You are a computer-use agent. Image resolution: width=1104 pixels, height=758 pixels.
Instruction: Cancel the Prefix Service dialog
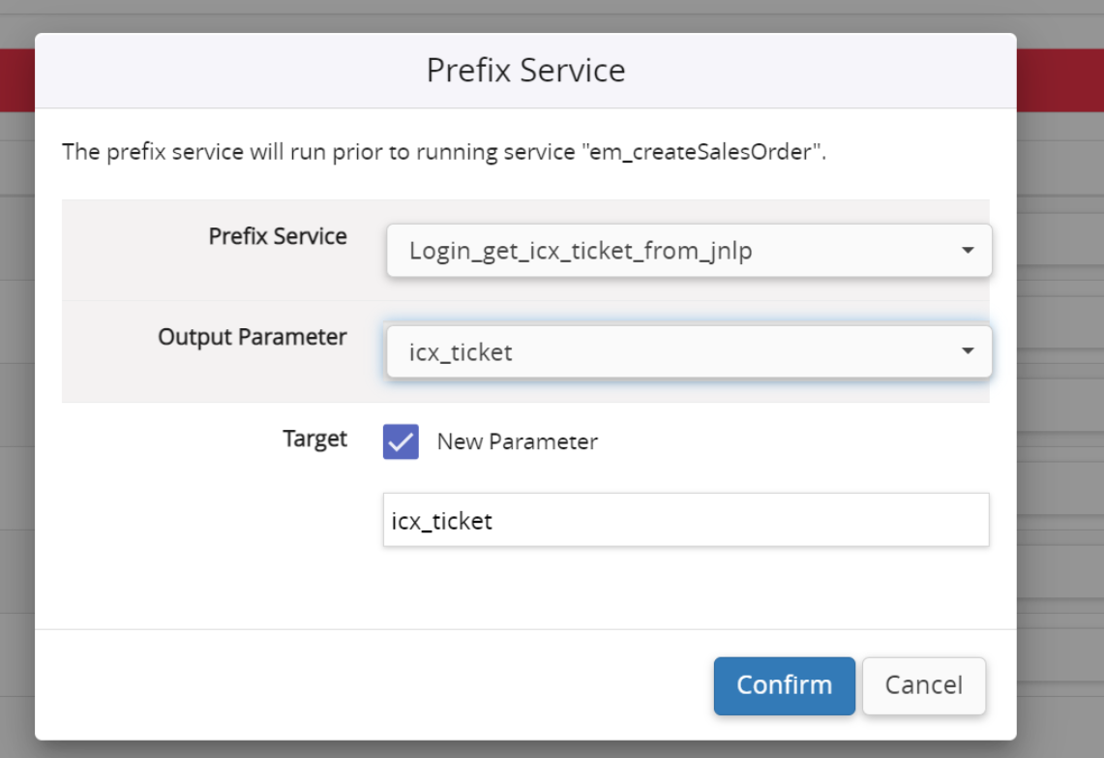click(923, 685)
